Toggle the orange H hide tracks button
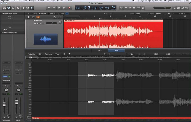Image resolution: width=191 pixels, height=122 pixels. [38, 17]
